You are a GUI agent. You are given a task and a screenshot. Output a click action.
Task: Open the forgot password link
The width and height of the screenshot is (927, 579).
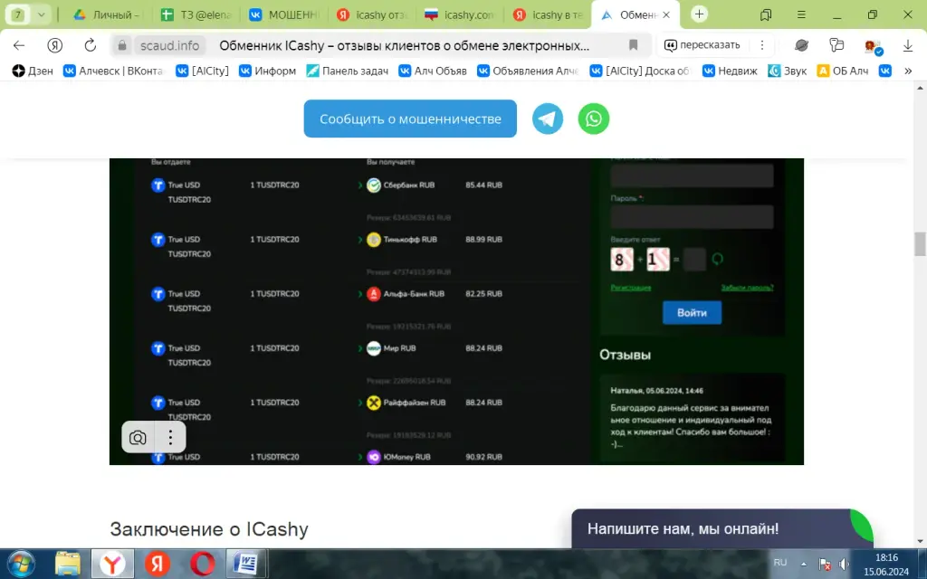[747, 288]
